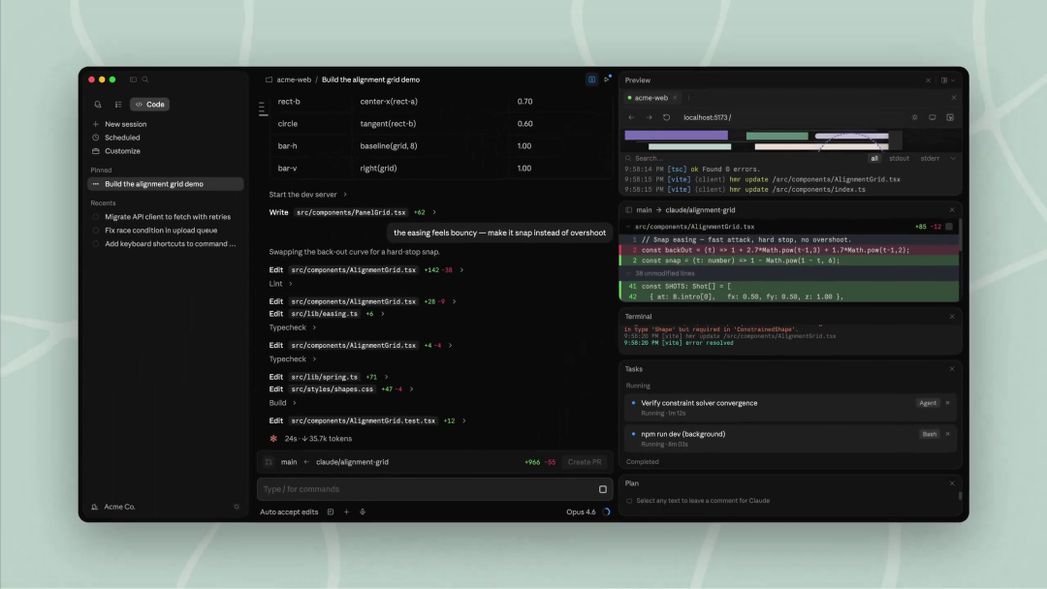This screenshot has width=1047, height=589.
Task: Open the task list icon beside Code
Action: (x=118, y=104)
